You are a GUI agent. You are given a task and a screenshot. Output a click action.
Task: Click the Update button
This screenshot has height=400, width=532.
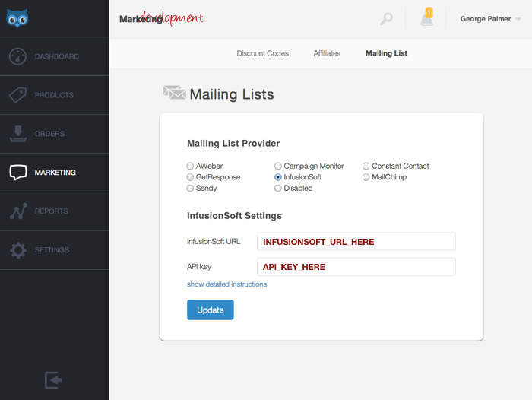[x=211, y=310]
